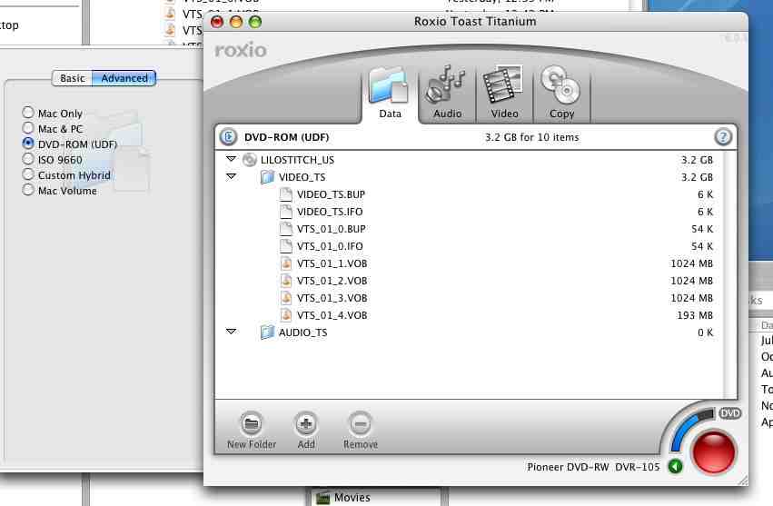Click the VTS_01_0.IFO file icon
The height and width of the screenshot is (506, 773).
pos(286,246)
